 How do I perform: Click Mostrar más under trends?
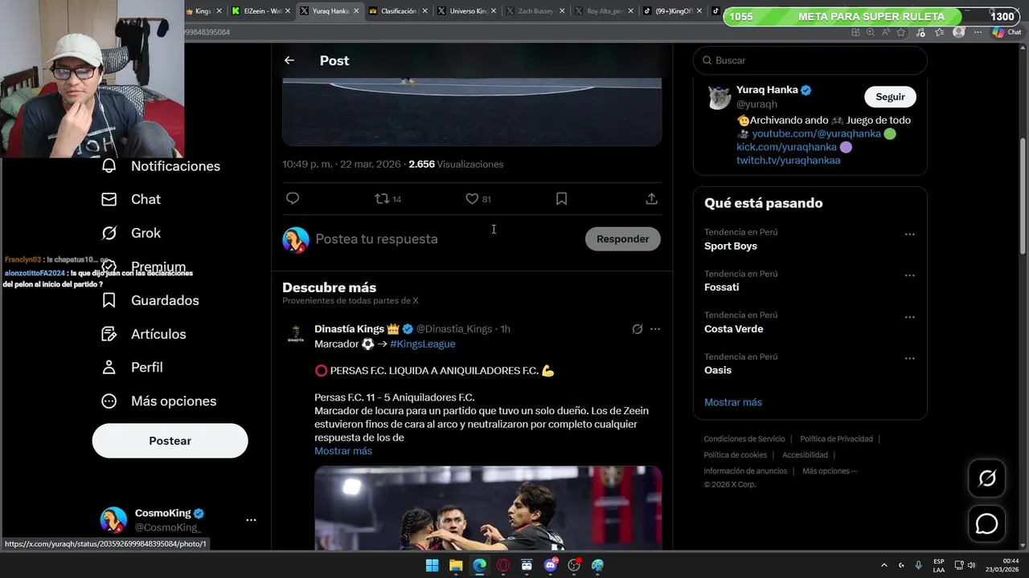pyautogui.click(x=733, y=402)
